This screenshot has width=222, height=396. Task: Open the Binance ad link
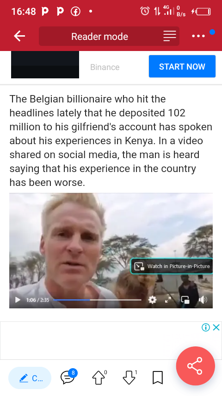(105, 67)
